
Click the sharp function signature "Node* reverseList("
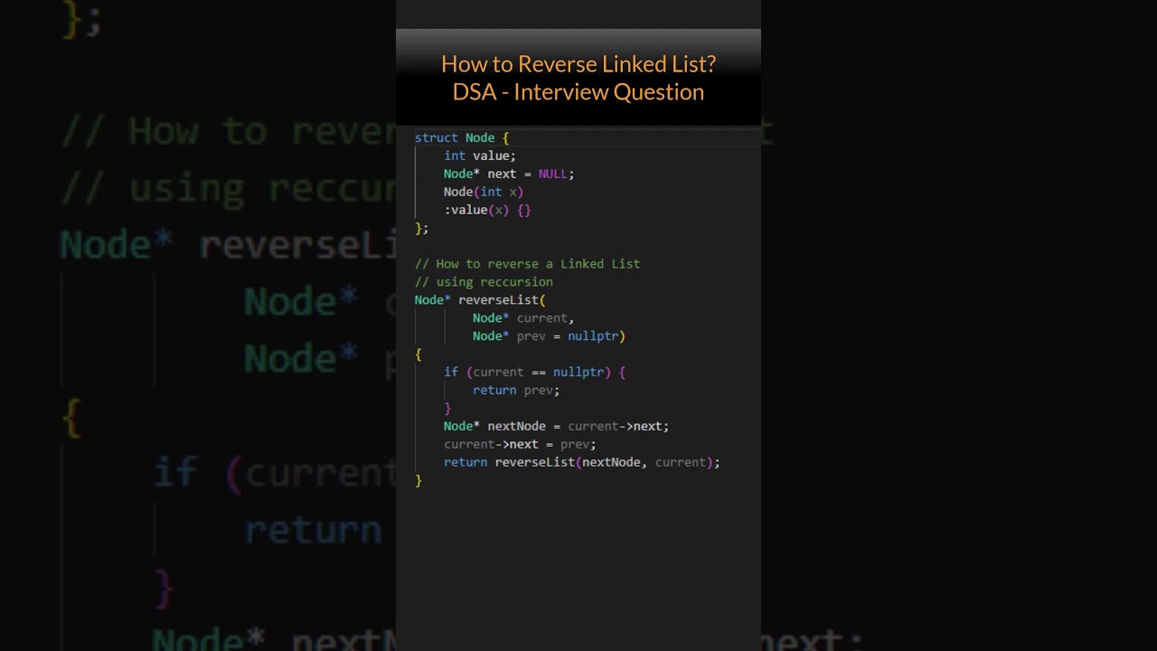[x=480, y=300]
